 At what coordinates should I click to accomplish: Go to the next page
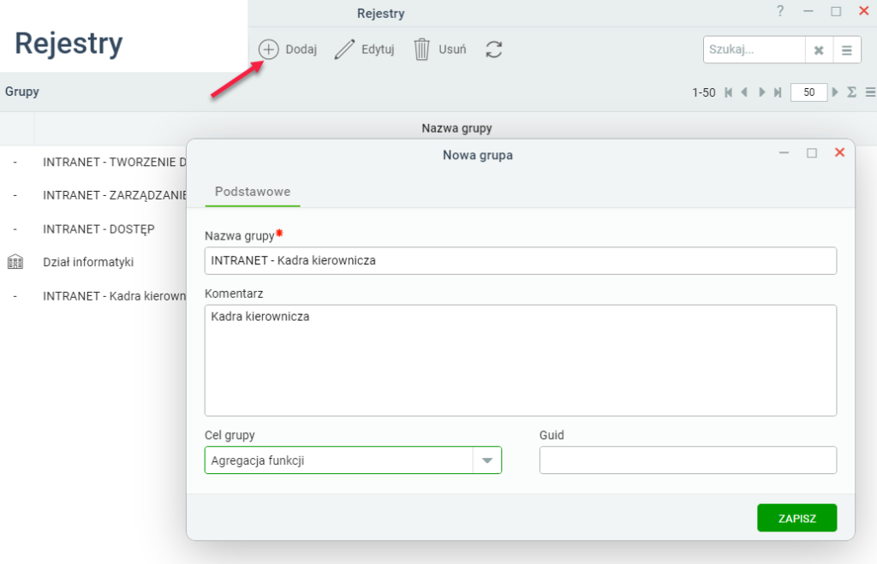(761, 92)
